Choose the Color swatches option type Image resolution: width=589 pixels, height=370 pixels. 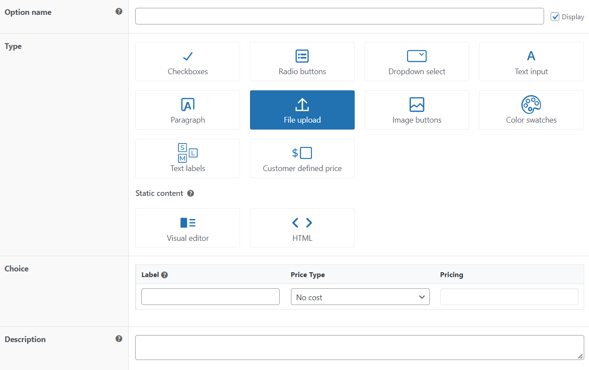[x=531, y=110]
